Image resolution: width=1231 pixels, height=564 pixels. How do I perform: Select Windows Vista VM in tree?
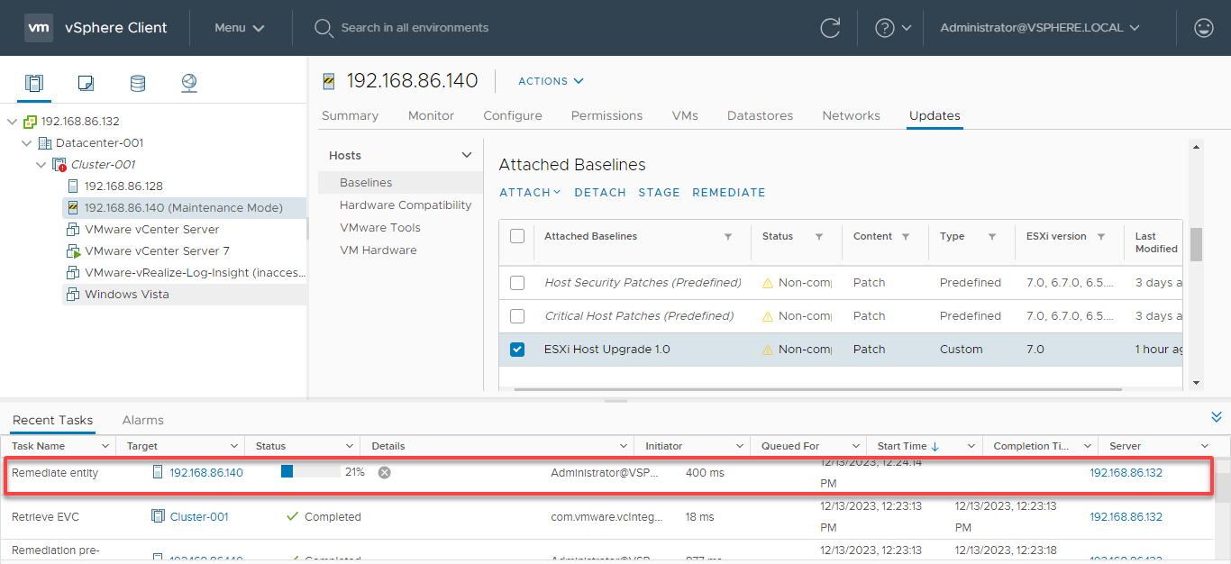click(127, 295)
